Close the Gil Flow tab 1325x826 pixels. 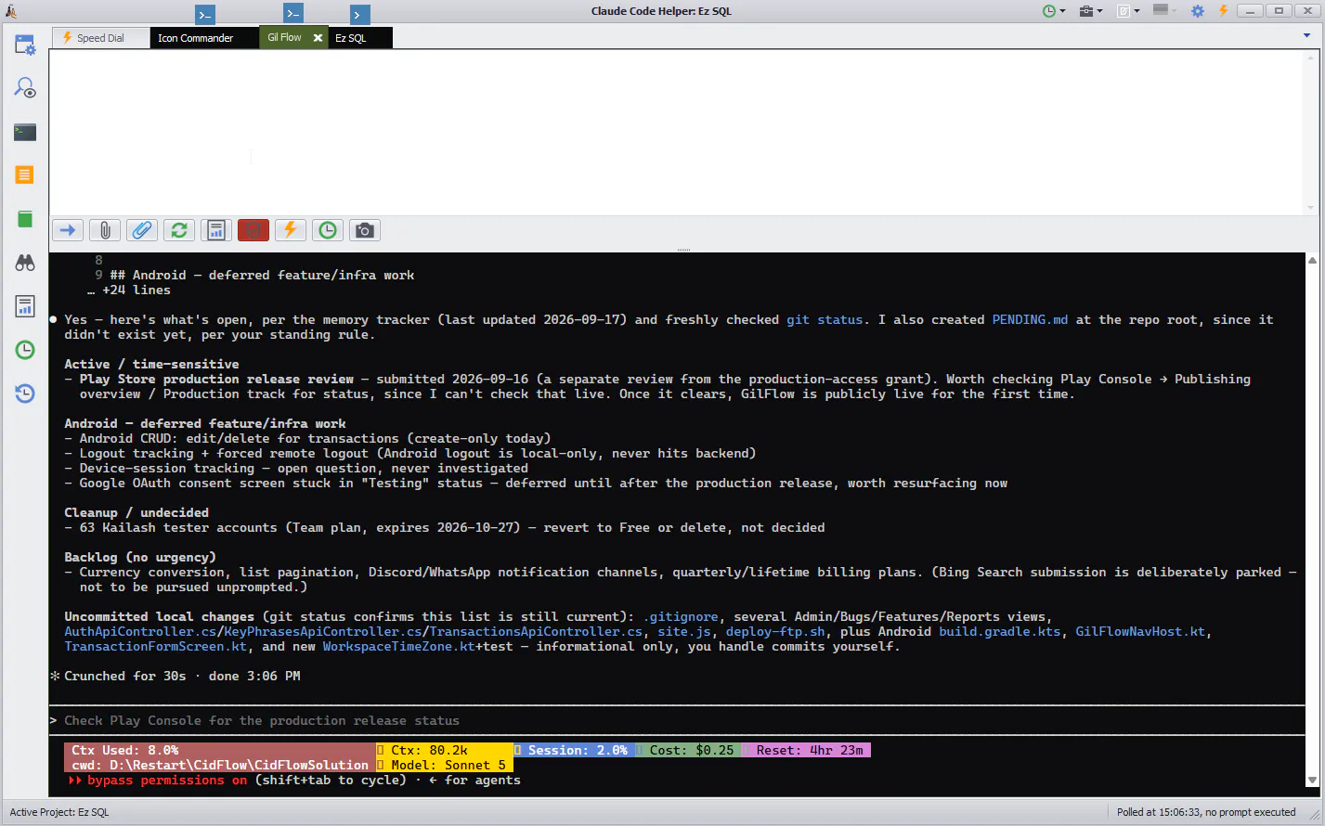coord(318,38)
